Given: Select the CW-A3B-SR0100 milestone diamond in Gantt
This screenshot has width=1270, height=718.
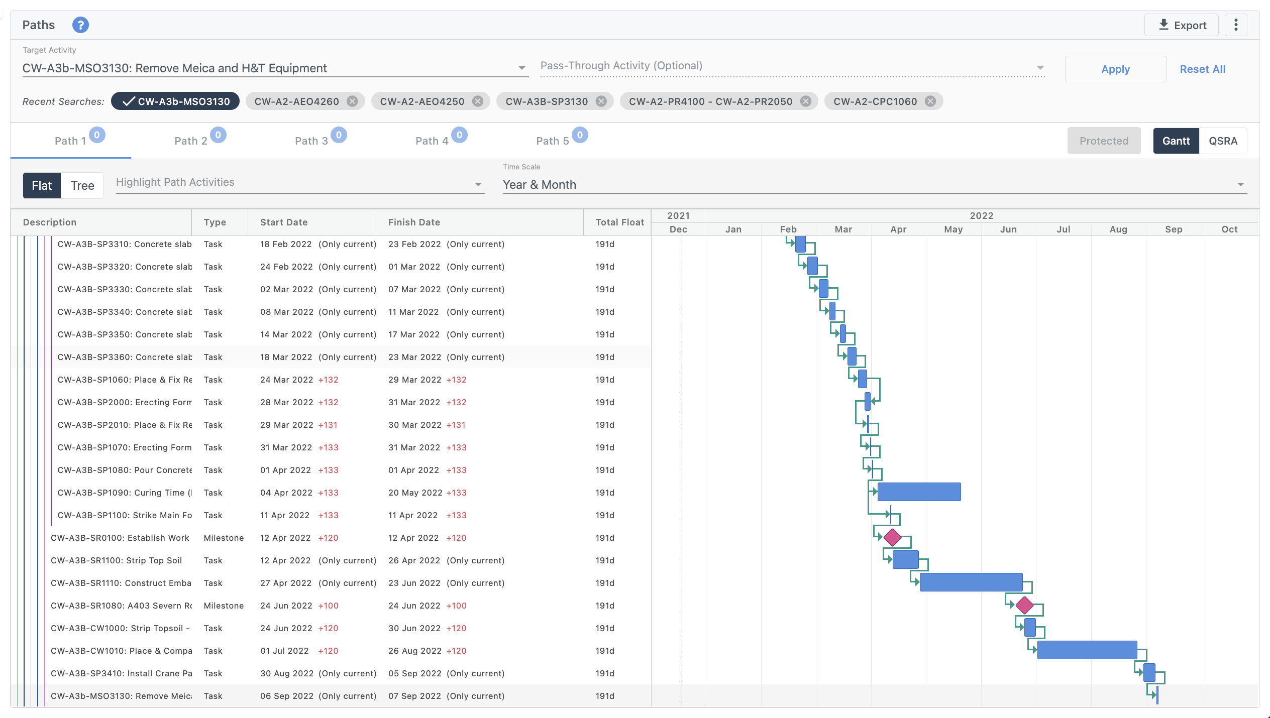Looking at the screenshot, I should pos(892,537).
